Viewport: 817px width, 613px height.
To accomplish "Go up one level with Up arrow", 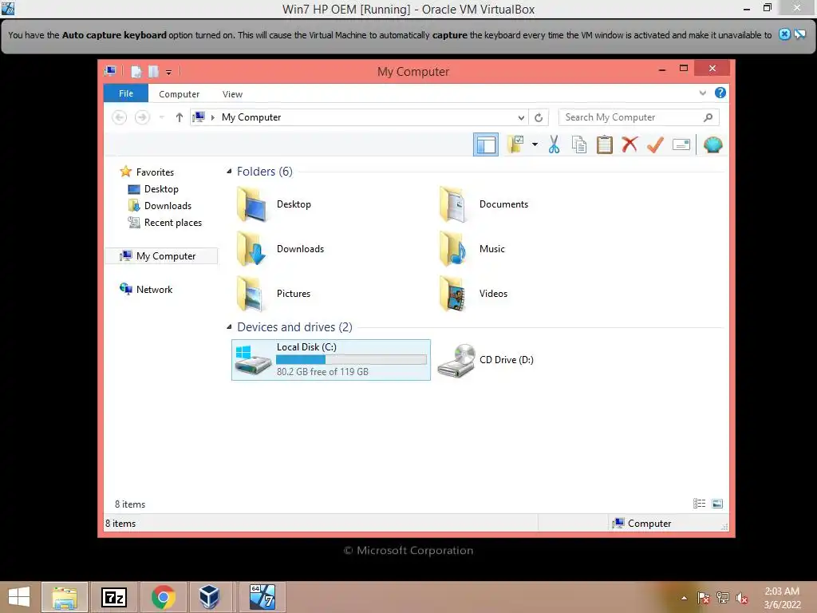I will [x=180, y=117].
